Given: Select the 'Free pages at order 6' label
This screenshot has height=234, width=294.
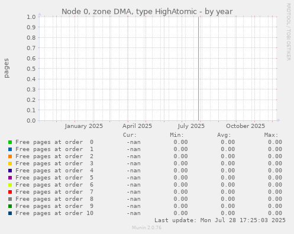Looking at the screenshot, I should click(54, 185).
